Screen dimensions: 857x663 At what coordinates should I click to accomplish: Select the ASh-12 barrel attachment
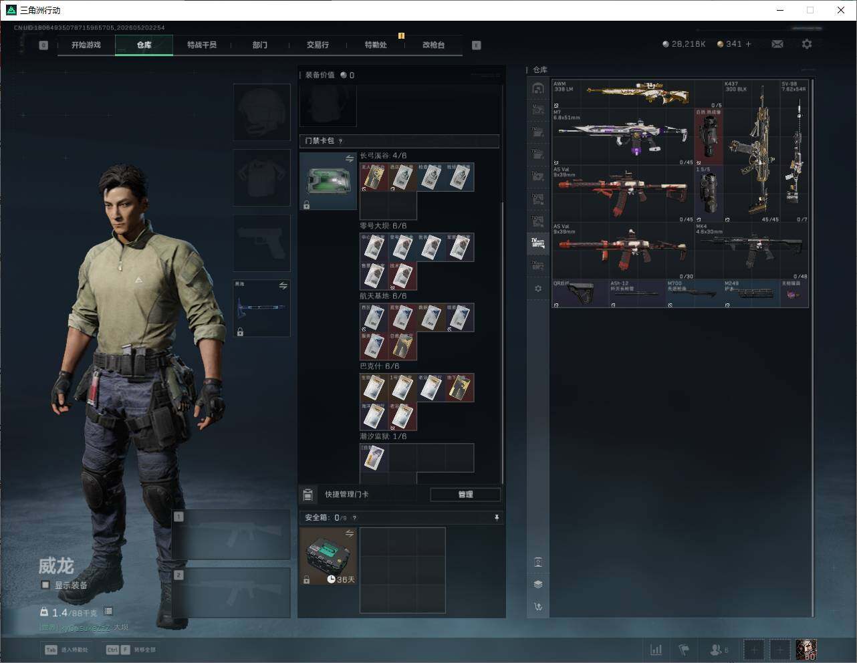click(637, 293)
